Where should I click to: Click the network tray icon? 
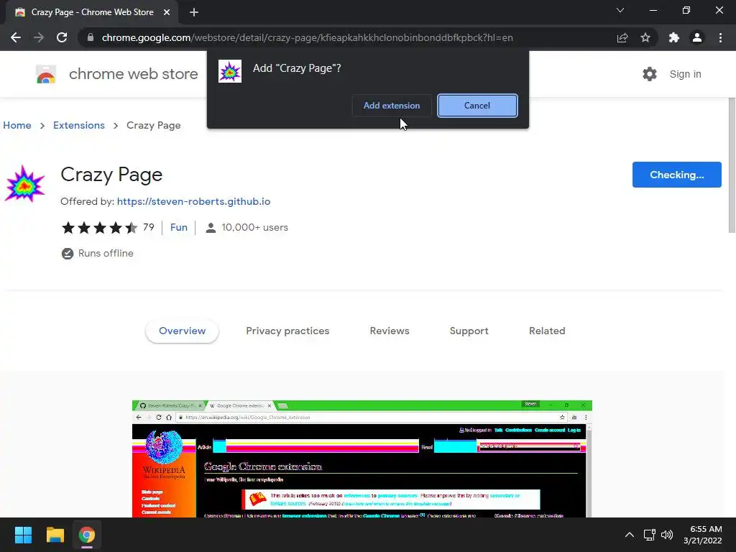[x=649, y=535]
